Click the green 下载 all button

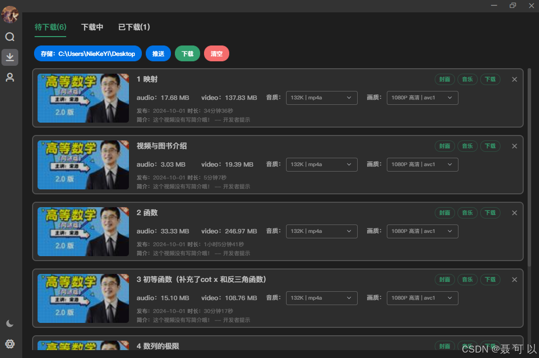pyautogui.click(x=187, y=53)
